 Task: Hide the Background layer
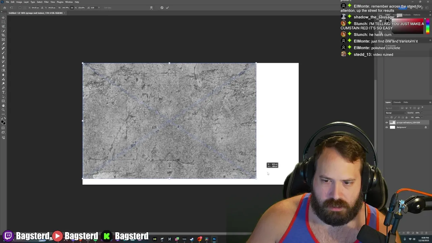[387, 127]
